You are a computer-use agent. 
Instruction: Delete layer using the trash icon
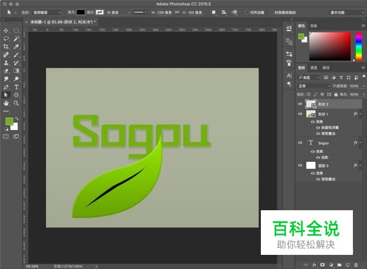356,265
